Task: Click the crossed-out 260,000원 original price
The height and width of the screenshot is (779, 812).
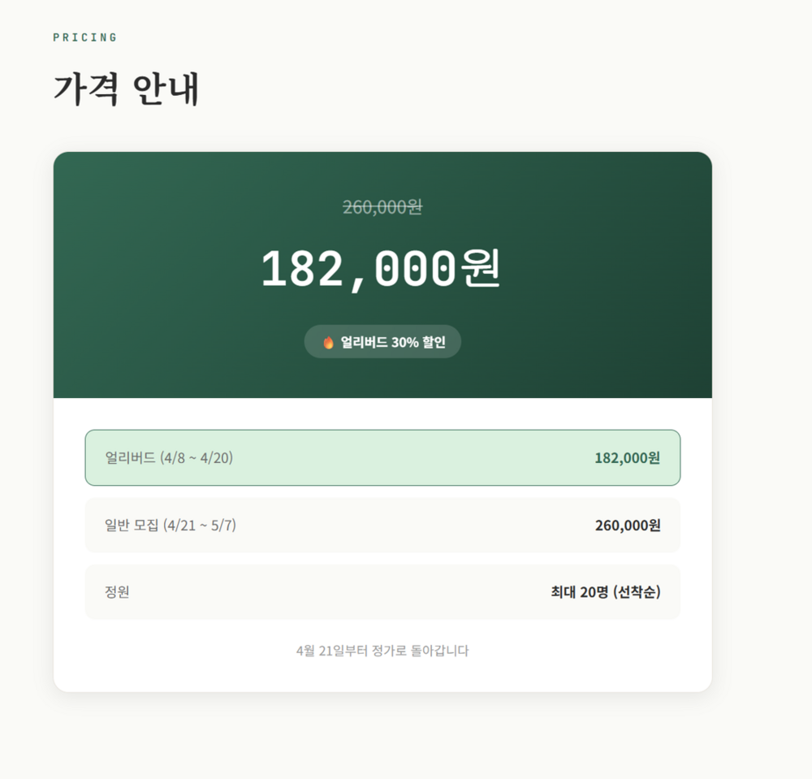Action: point(382,207)
